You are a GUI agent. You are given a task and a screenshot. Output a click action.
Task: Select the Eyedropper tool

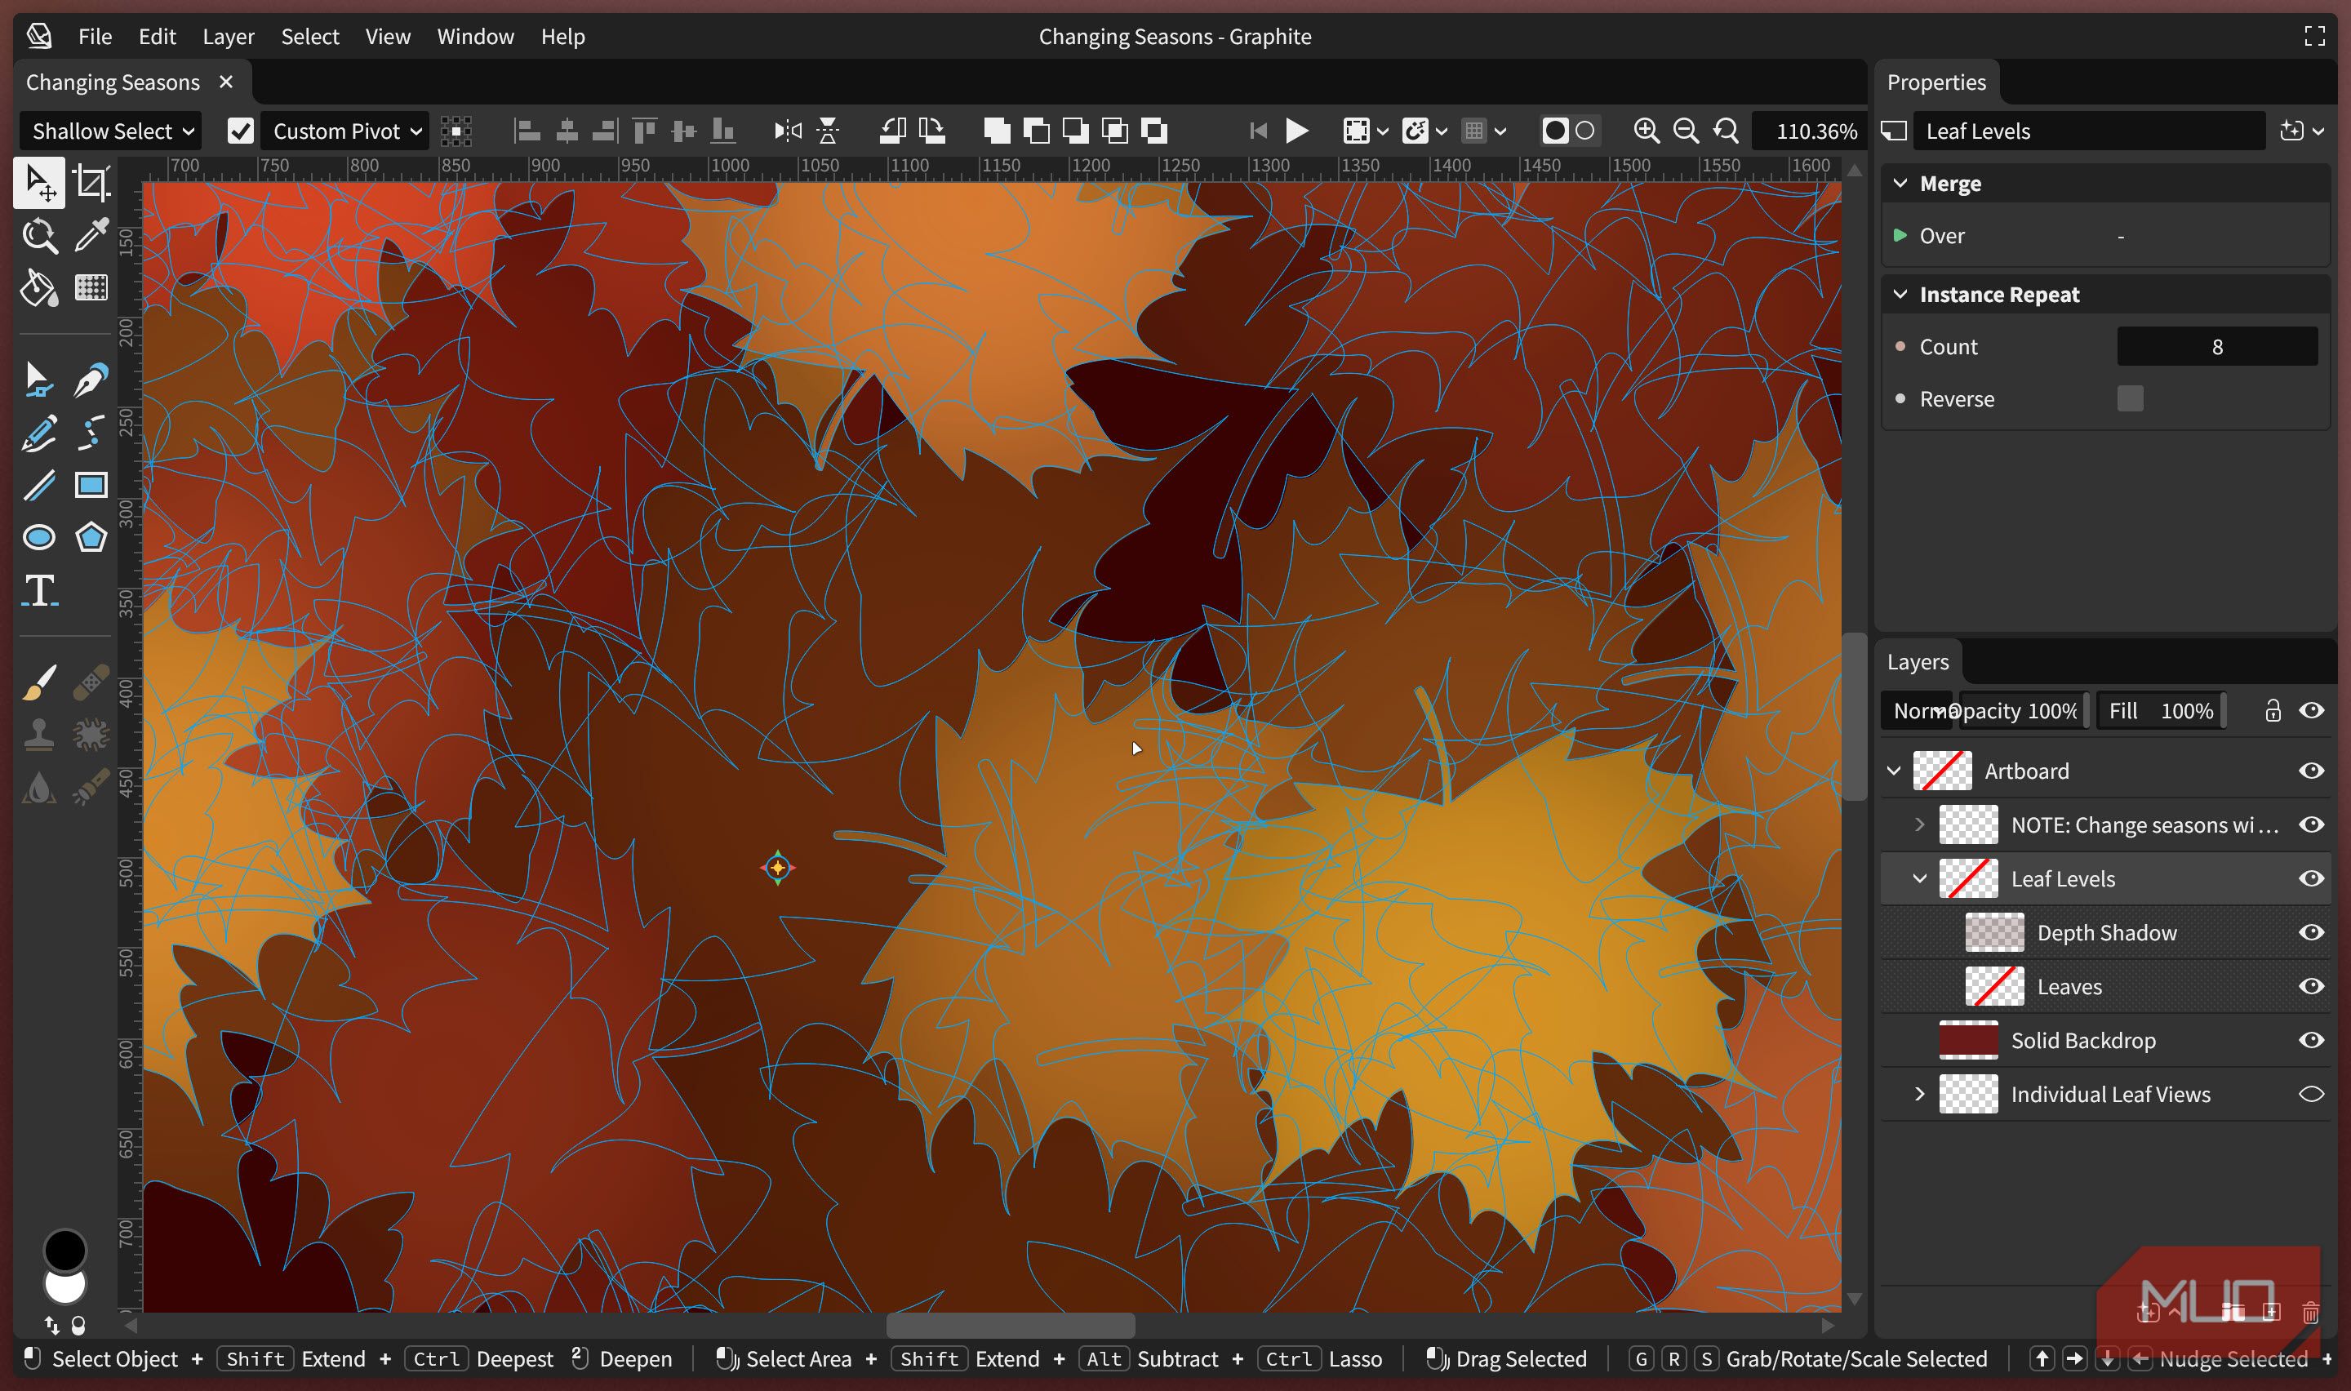pos(91,235)
